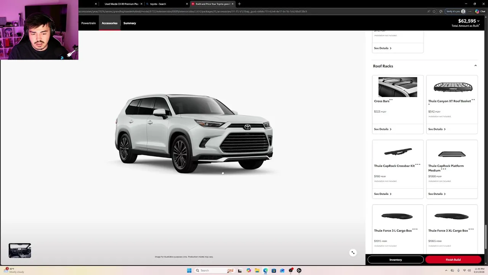Click the Thule Force 3 XL Cargo Box title
The image size is (488, 275).
tap(448, 231)
